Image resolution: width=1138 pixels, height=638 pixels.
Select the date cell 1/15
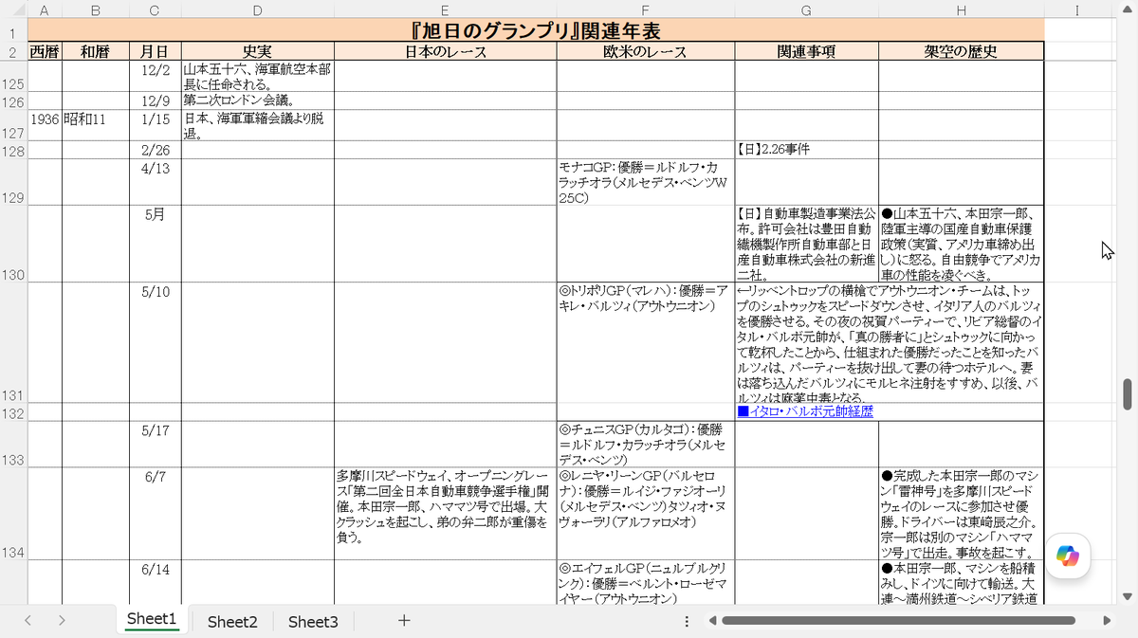click(x=156, y=125)
